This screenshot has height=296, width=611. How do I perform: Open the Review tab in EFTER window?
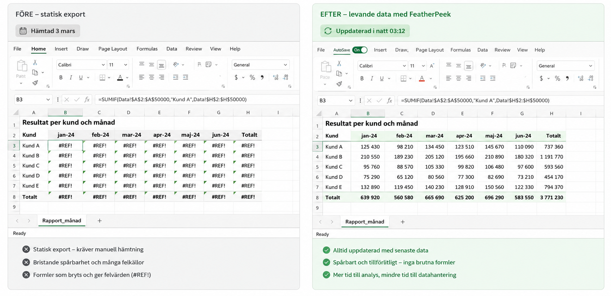point(502,50)
